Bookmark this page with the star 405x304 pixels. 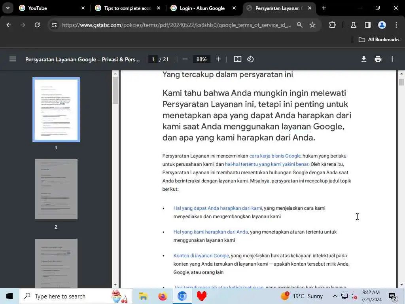312,25
